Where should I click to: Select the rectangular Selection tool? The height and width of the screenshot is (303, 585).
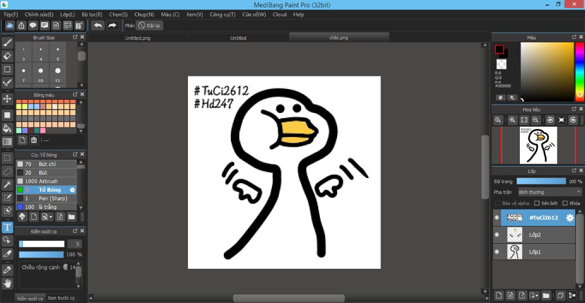pyautogui.click(x=7, y=157)
